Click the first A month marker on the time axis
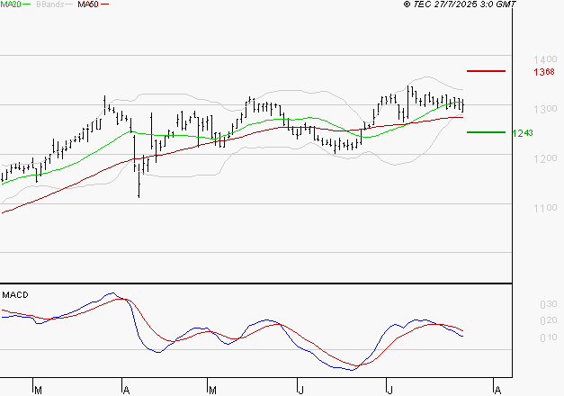The image size is (564, 396). pos(125,389)
